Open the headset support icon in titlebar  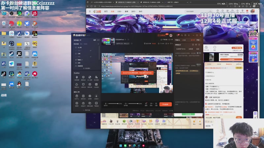[x=182, y=35]
